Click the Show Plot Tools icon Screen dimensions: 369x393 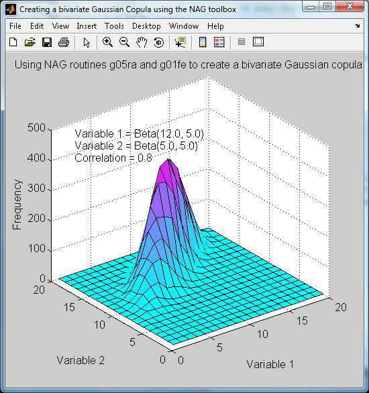pyautogui.click(x=258, y=42)
